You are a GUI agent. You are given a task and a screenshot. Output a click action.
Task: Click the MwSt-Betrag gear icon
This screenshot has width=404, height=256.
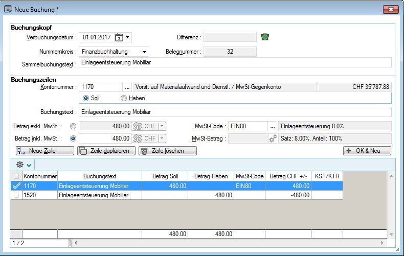[273, 138]
